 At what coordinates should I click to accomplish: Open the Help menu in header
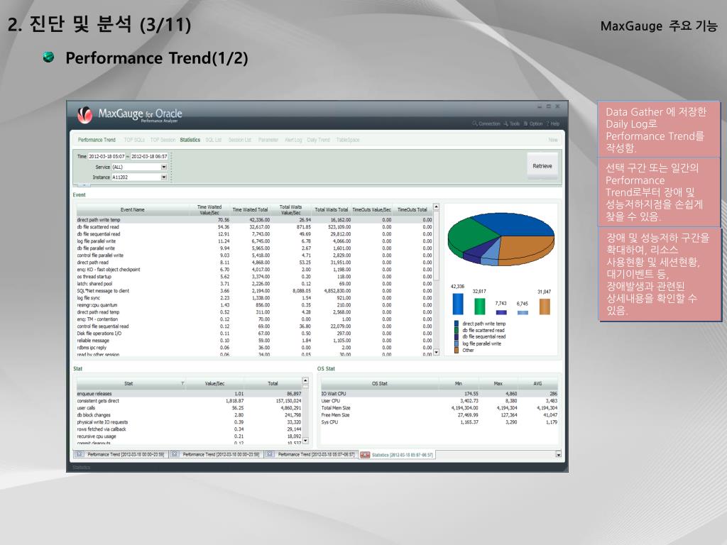[553, 123]
